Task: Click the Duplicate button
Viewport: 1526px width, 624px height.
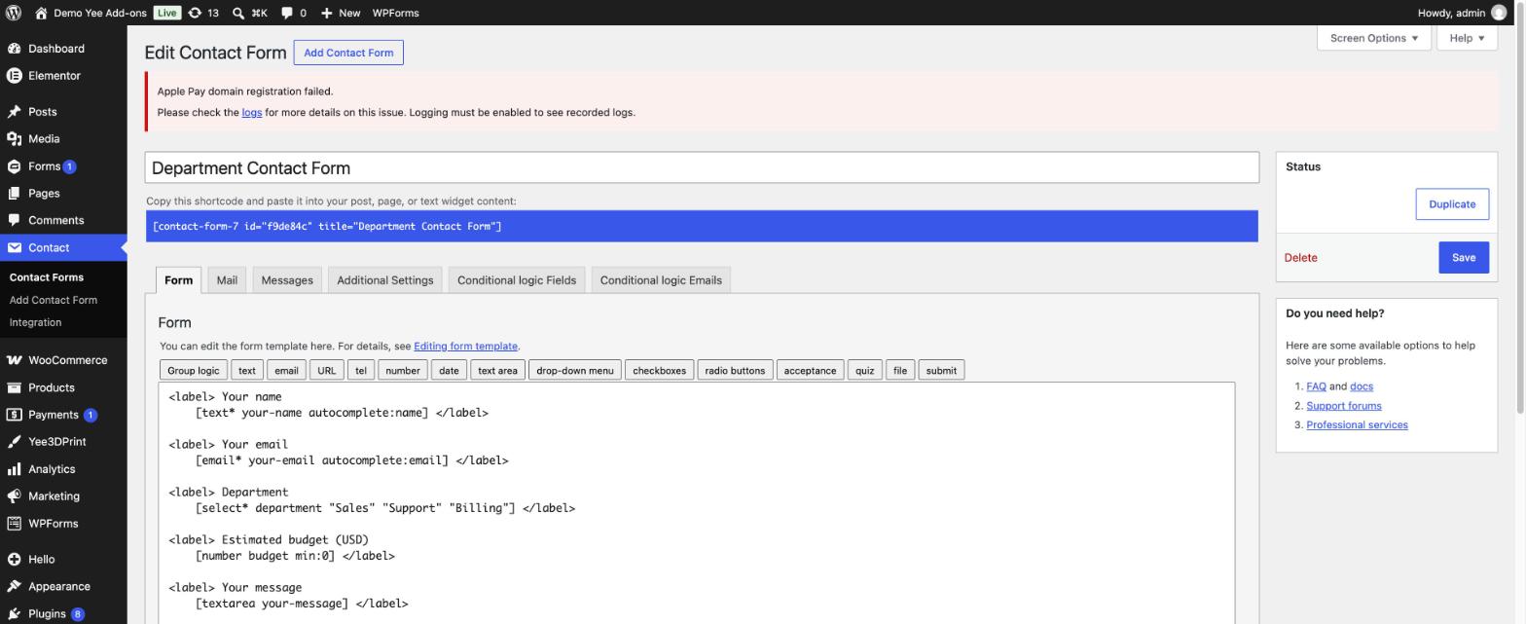Action: [1452, 204]
